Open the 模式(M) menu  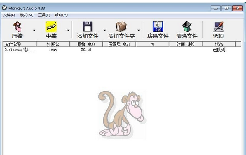tap(27, 15)
